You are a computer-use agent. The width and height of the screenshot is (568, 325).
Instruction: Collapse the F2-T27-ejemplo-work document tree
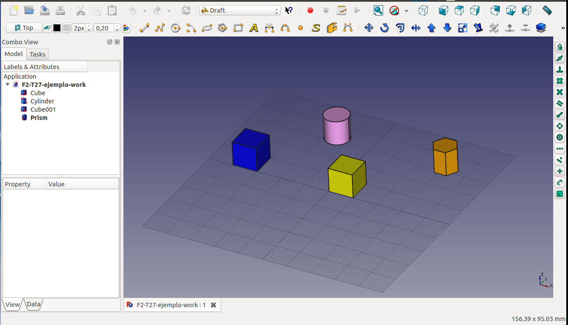coord(7,85)
